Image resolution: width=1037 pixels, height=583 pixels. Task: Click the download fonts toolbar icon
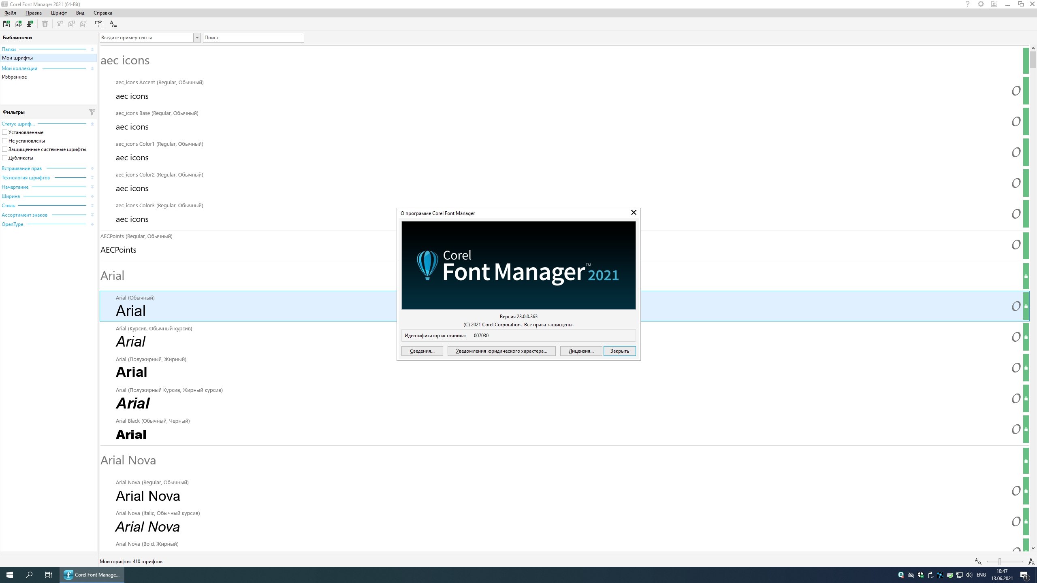tap(30, 24)
